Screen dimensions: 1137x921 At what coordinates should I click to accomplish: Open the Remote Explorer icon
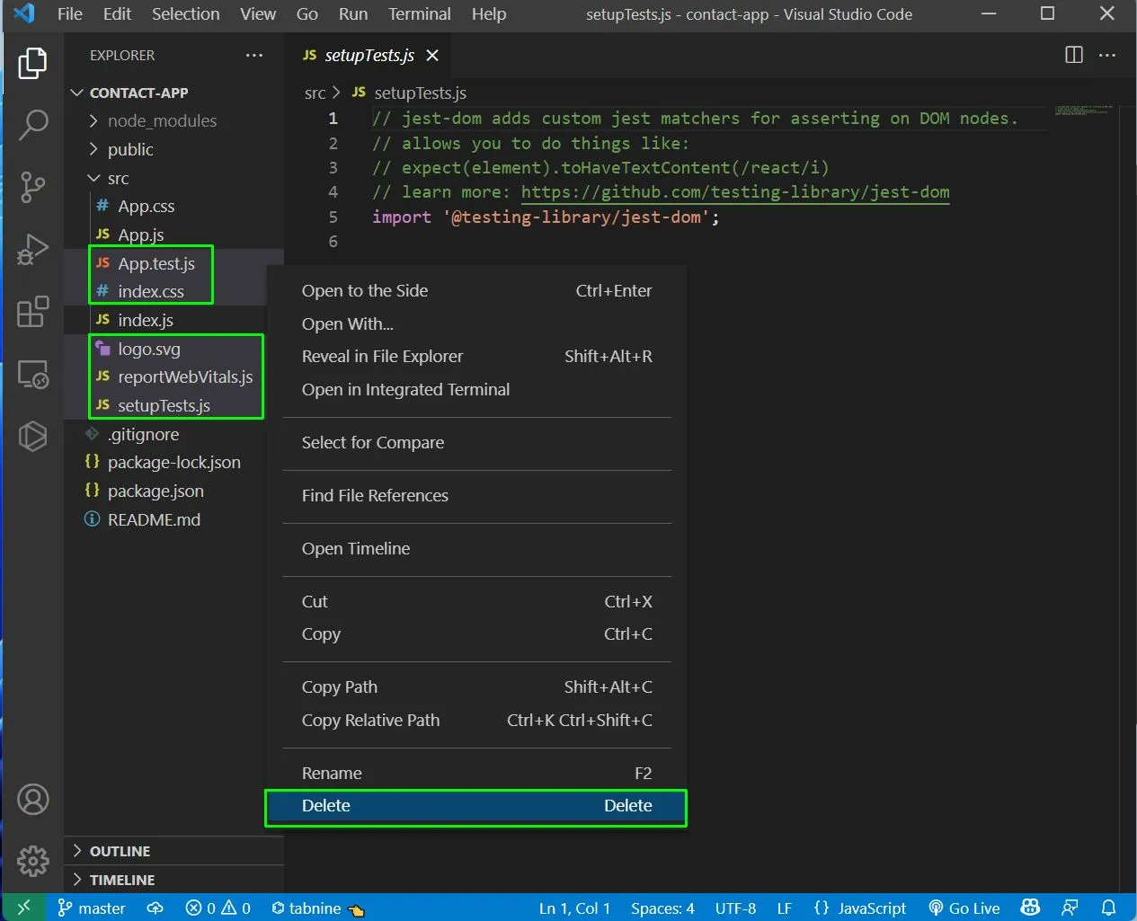click(x=33, y=374)
